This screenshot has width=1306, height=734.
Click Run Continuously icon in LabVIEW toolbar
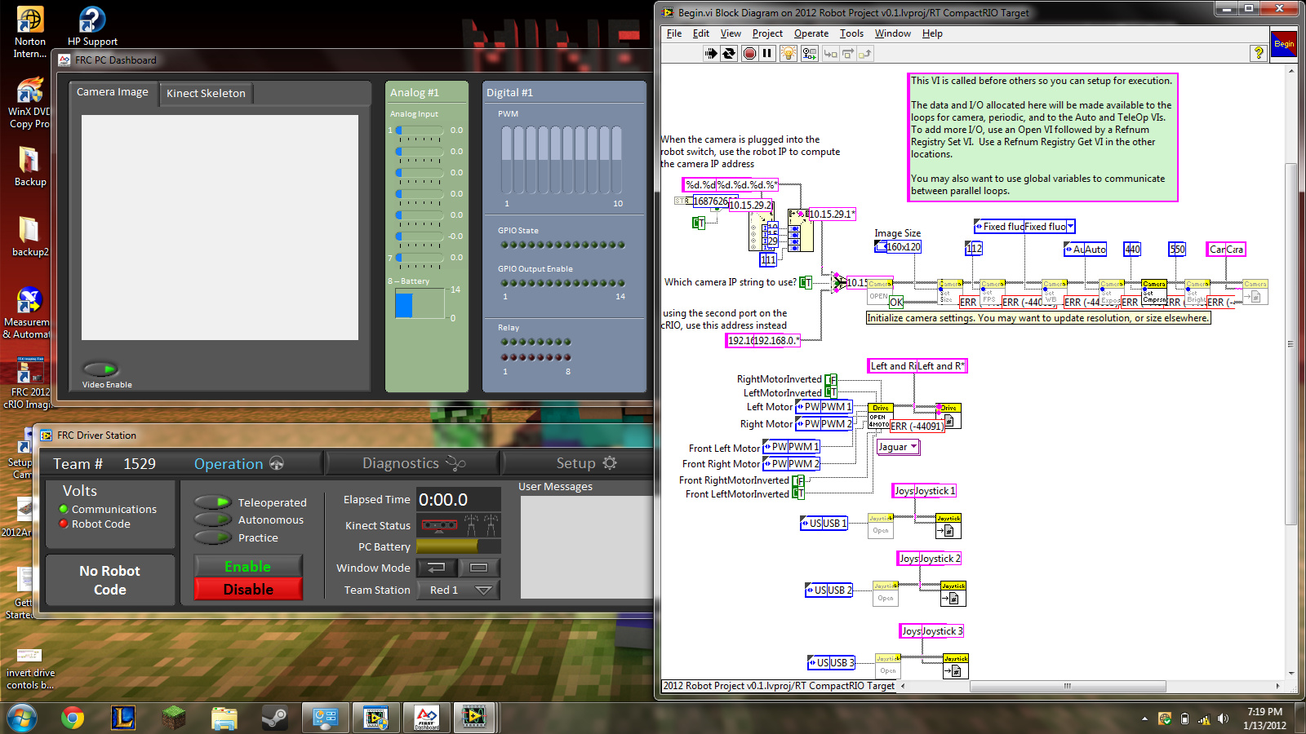click(729, 54)
